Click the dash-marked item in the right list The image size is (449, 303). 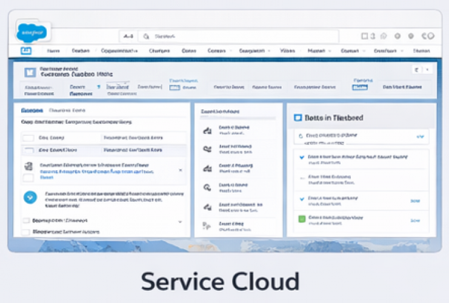click(362, 179)
